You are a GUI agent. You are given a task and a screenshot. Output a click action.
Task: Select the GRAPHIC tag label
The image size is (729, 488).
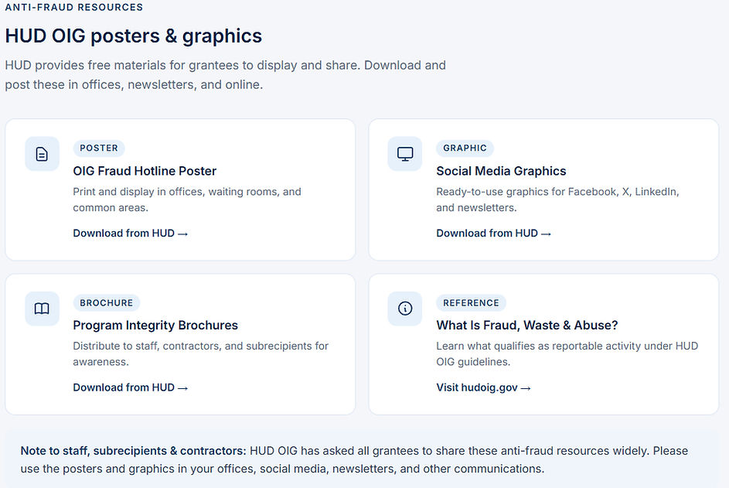pyautogui.click(x=465, y=148)
